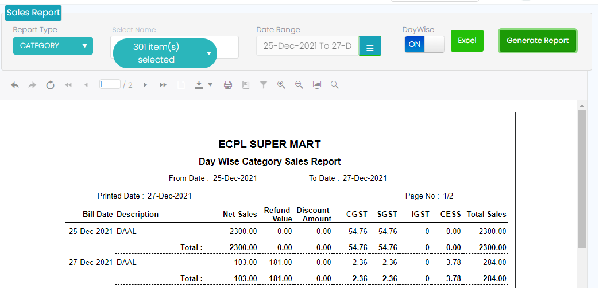Select the Sales Report tab

click(x=33, y=12)
